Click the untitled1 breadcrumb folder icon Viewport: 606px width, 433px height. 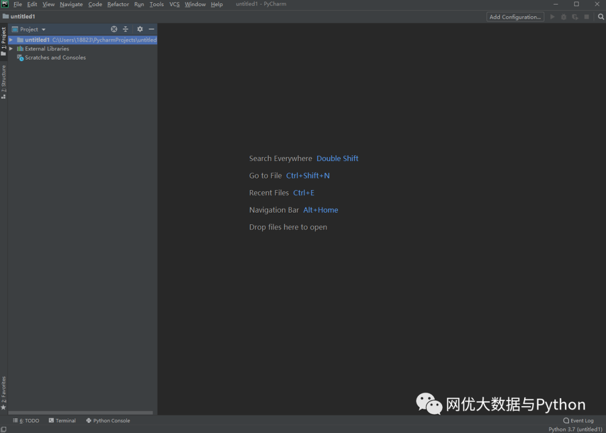(x=6, y=16)
